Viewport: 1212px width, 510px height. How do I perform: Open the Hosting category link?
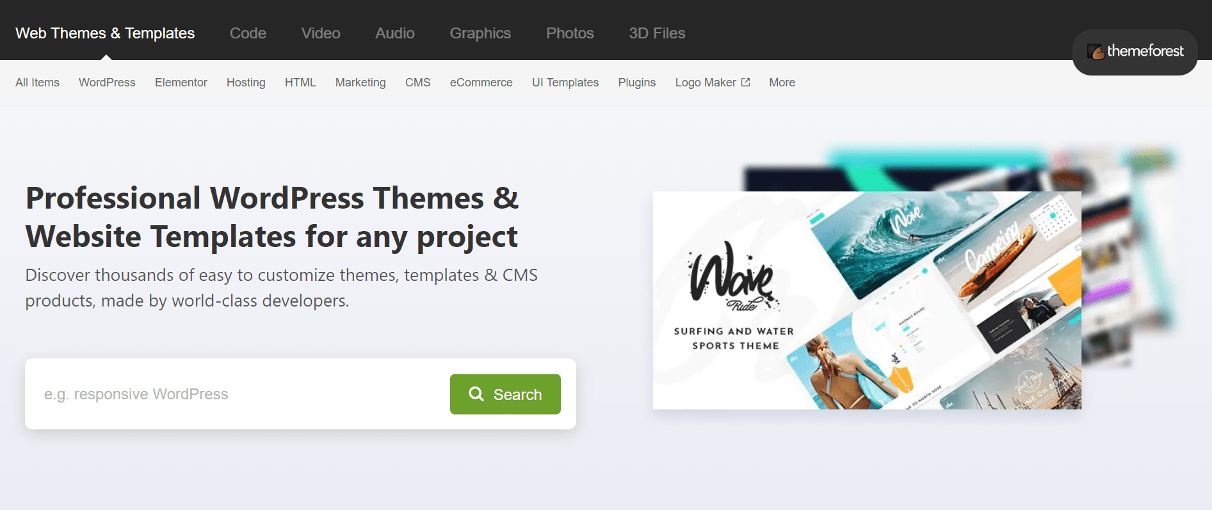(246, 83)
